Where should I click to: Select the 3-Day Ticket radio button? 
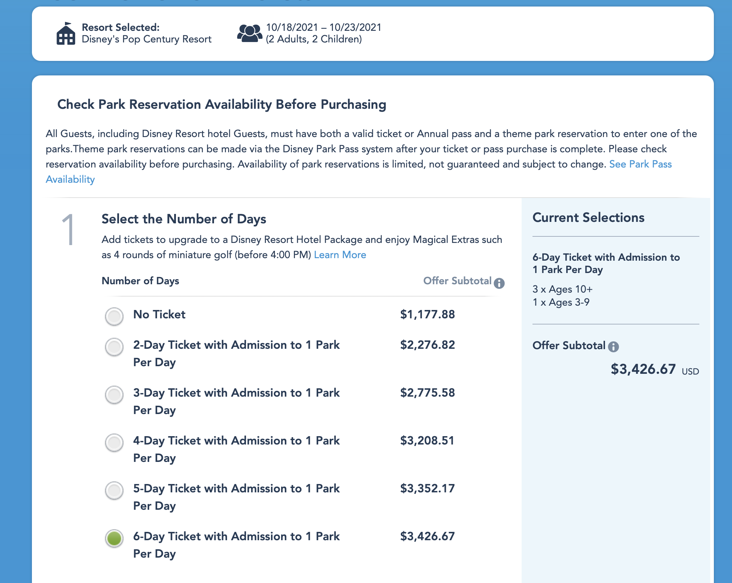pos(114,395)
